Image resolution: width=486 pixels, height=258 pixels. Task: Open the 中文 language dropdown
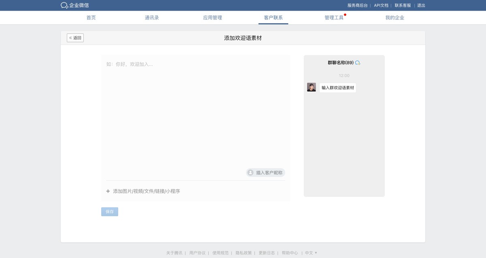pos(309,252)
